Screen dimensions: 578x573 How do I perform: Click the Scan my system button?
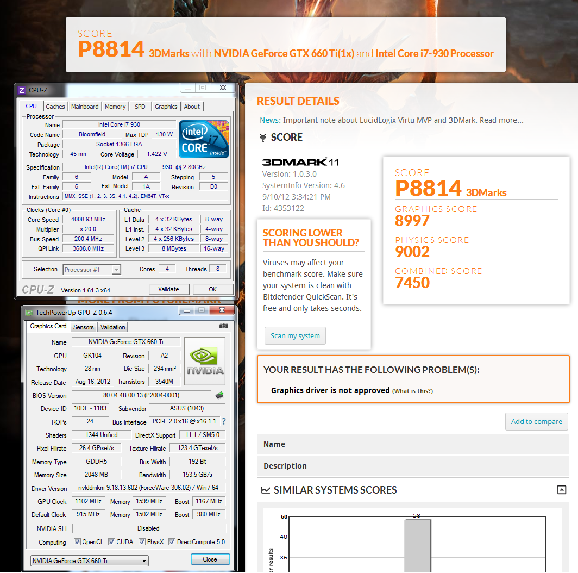tap(295, 335)
